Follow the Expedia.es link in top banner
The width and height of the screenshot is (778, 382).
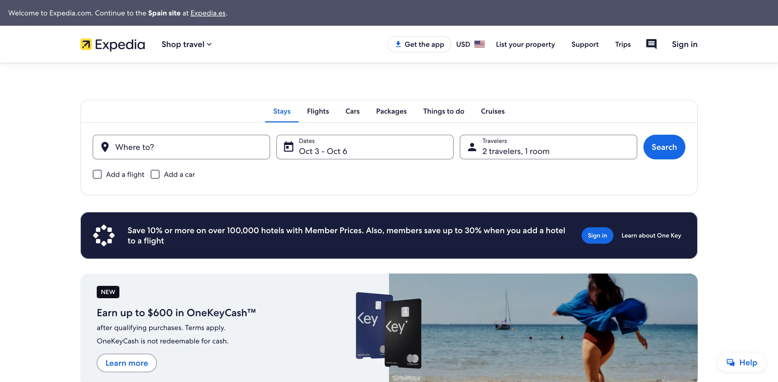point(208,13)
